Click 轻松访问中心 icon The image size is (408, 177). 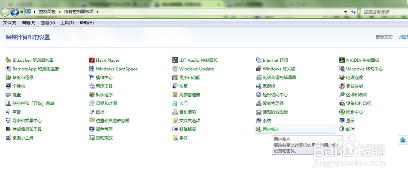click(x=258, y=95)
